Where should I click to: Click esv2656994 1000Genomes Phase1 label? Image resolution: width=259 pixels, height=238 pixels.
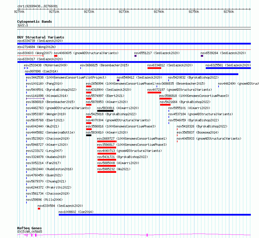tap(121, 84)
